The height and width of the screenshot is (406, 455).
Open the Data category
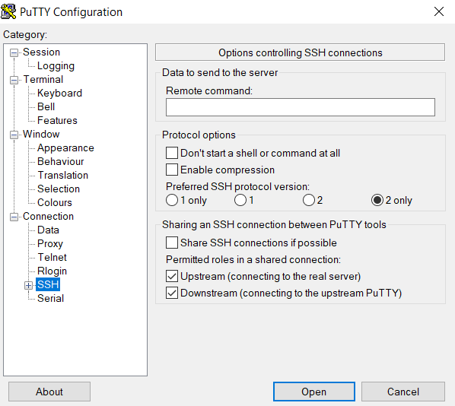click(x=48, y=230)
